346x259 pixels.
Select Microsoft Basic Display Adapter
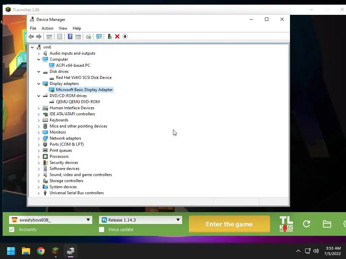click(x=84, y=90)
